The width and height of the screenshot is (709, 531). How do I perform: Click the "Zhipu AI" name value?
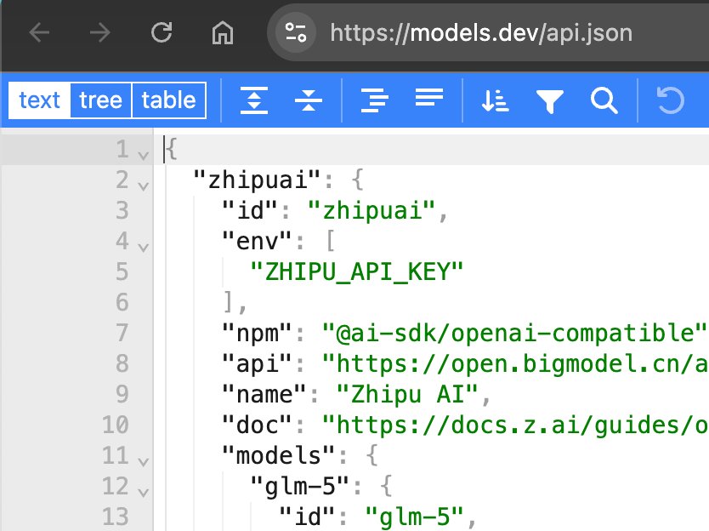407,394
